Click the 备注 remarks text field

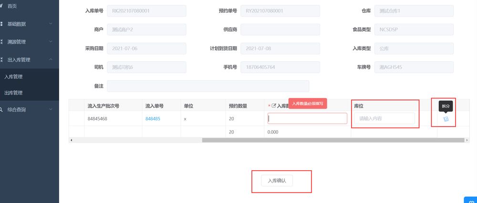point(208,86)
